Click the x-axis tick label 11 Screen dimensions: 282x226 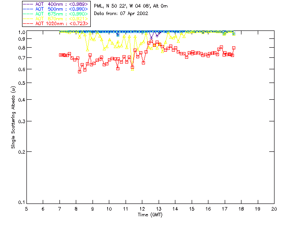point(126,209)
